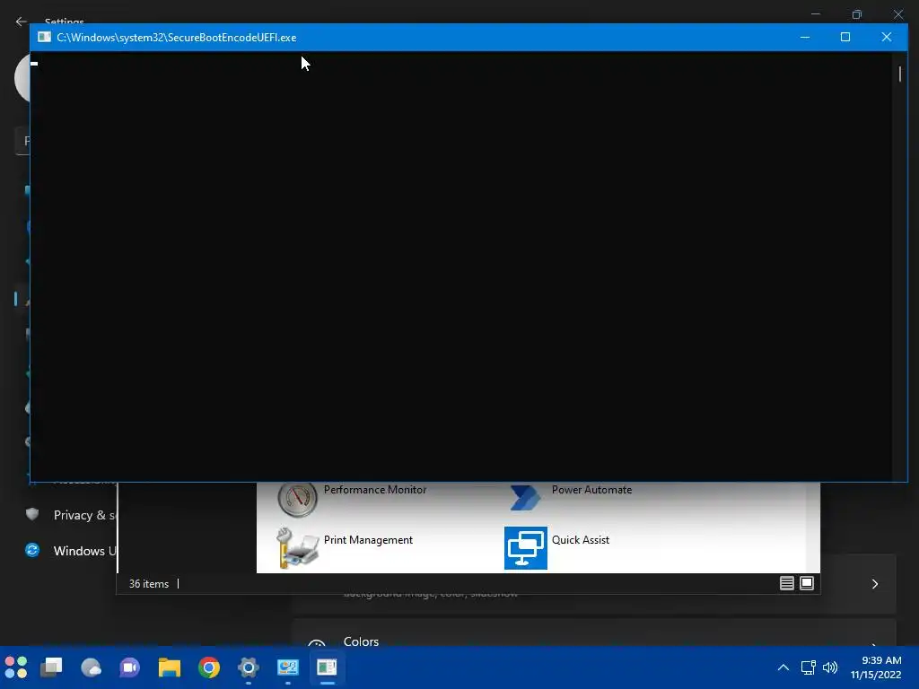Open File Explorer from the taskbar
The width and height of the screenshot is (919, 689).
click(170, 667)
